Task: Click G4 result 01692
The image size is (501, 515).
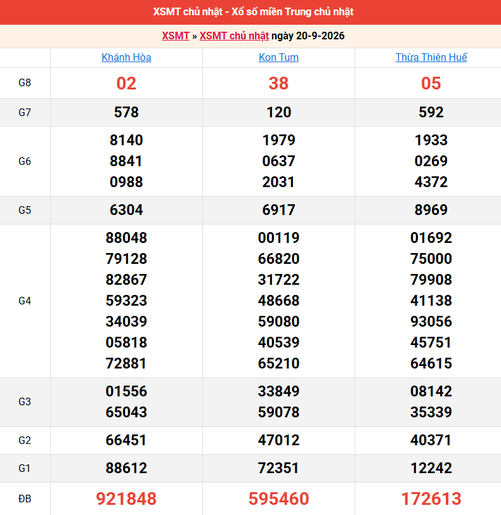Action: pos(431,238)
